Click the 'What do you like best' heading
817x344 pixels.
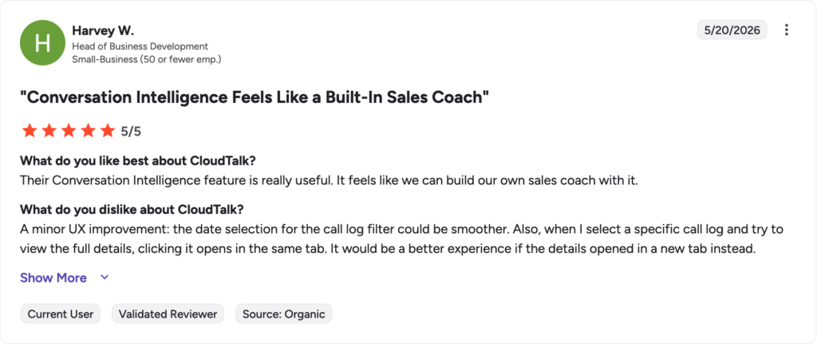point(138,160)
